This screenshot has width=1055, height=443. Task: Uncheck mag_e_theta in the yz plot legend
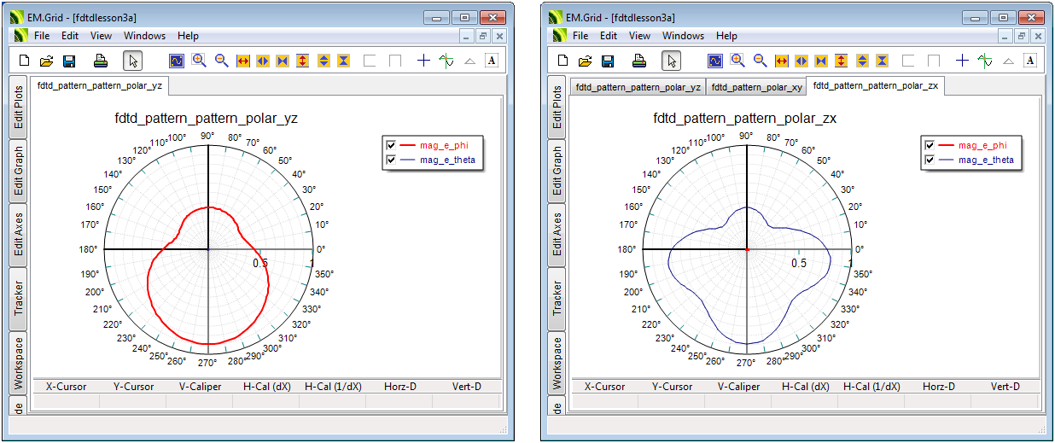click(392, 160)
